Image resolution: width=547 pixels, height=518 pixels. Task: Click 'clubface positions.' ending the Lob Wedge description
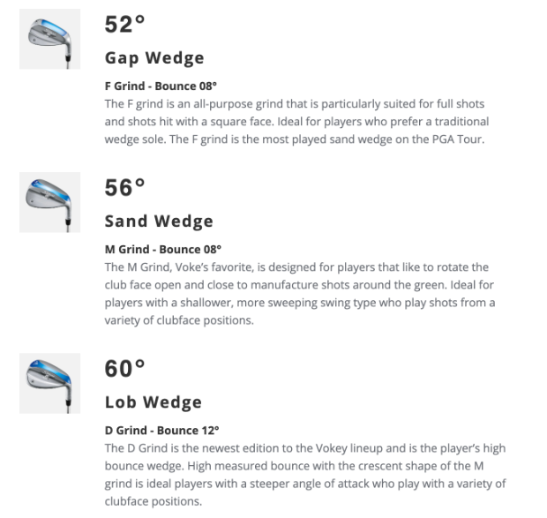tap(154, 501)
